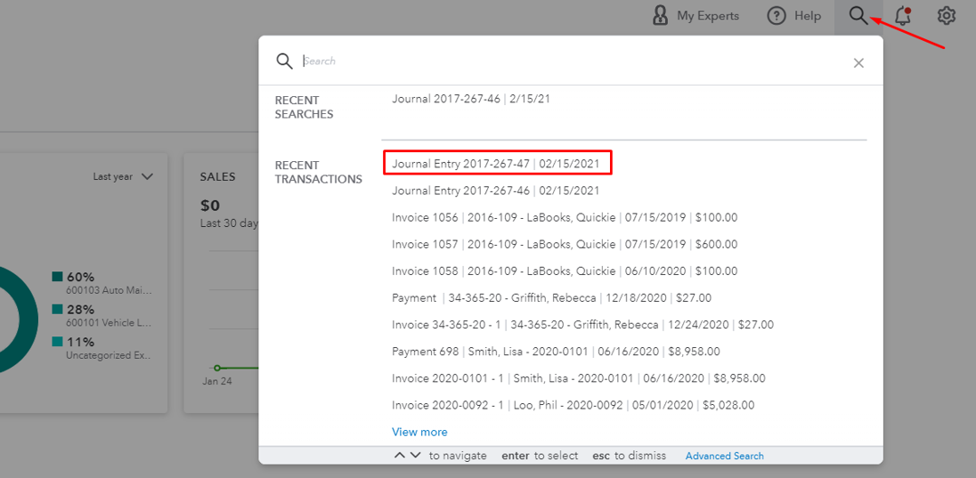Click the Jan 24 point on sales chart

[x=217, y=368]
